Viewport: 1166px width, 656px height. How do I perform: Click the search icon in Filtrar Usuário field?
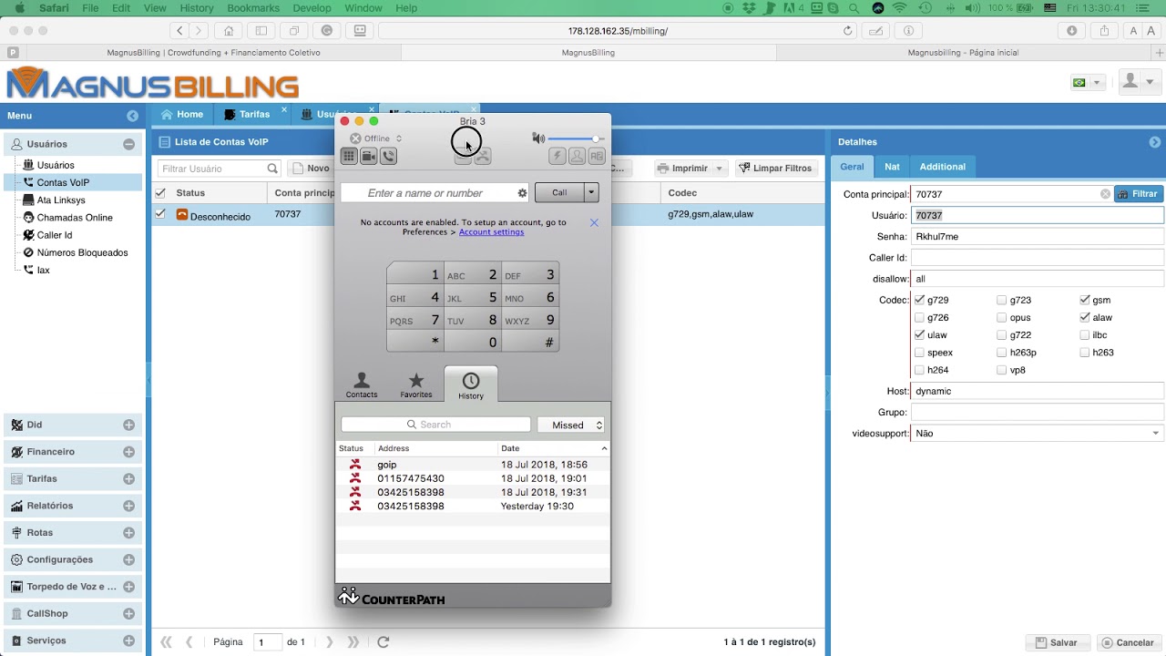272,169
